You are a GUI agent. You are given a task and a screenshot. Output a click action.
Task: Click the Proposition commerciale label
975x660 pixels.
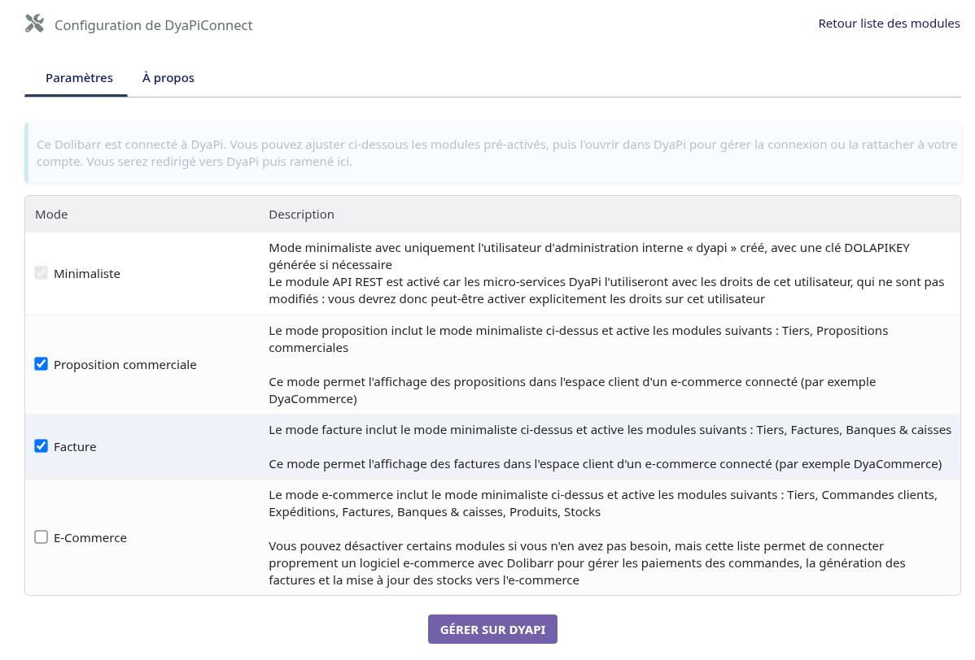pos(125,365)
